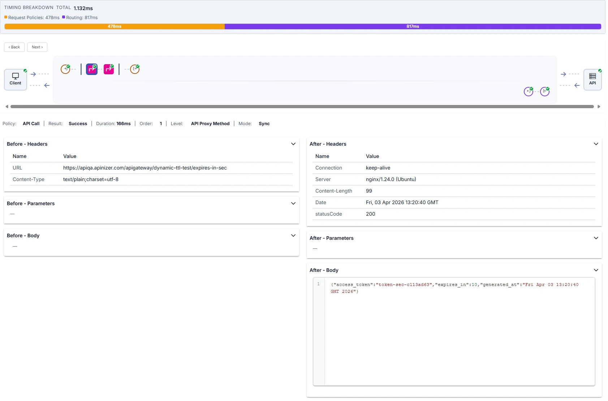
Task: Collapse the Before - Parameters panel
Action: (293, 203)
